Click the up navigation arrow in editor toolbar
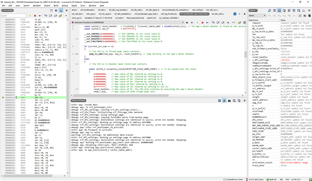Viewport: 312px width, 181px height. tap(187, 23)
